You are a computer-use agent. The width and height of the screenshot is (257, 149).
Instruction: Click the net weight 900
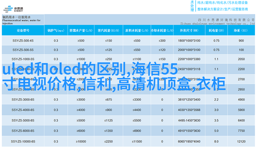coord(241,41)
